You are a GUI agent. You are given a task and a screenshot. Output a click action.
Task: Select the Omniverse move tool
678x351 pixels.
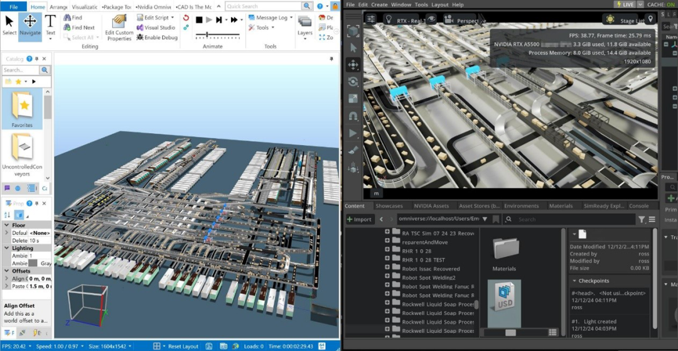tap(353, 65)
